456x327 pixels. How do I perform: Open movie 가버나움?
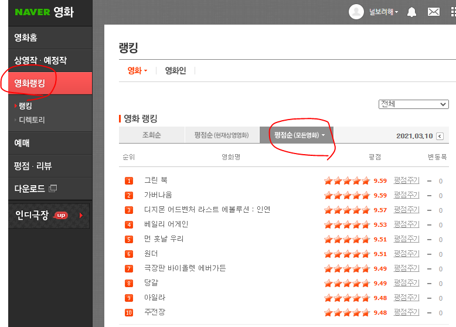[158, 195]
